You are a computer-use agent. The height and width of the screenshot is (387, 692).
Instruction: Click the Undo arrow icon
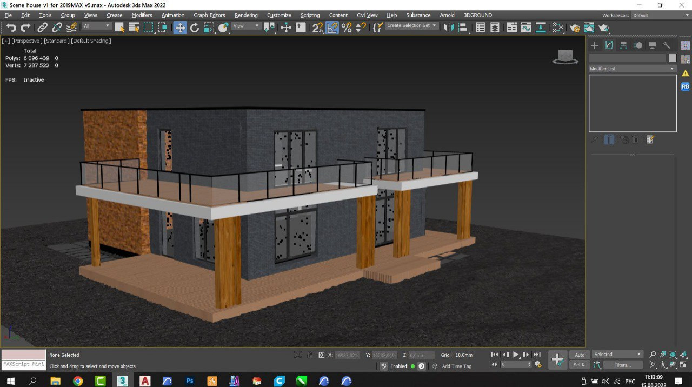[x=11, y=28]
